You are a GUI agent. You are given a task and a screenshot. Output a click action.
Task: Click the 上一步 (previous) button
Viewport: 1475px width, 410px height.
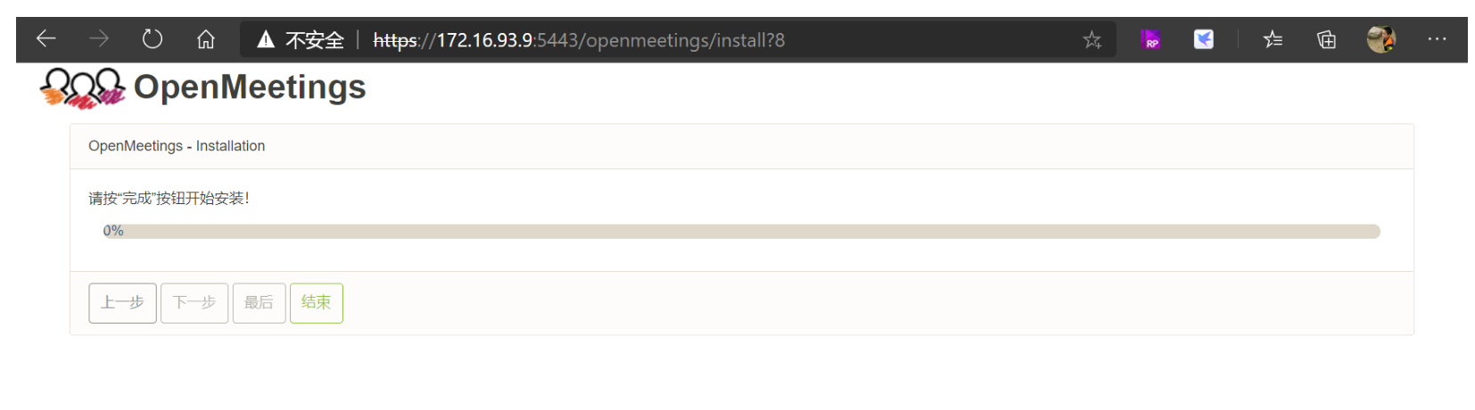coord(123,303)
